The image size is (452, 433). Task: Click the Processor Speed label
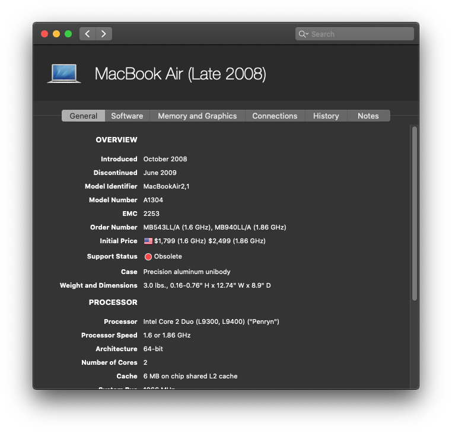tap(109, 335)
